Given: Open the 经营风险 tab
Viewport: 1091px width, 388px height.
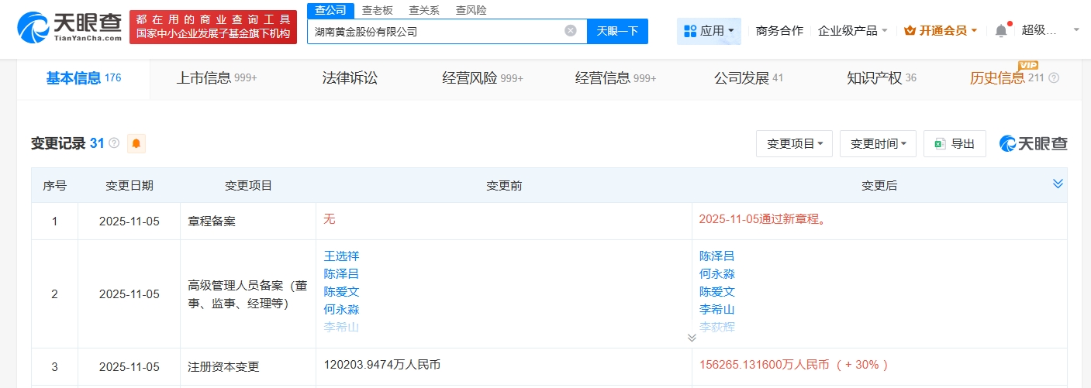Looking at the screenshot, I should [482, 78].
